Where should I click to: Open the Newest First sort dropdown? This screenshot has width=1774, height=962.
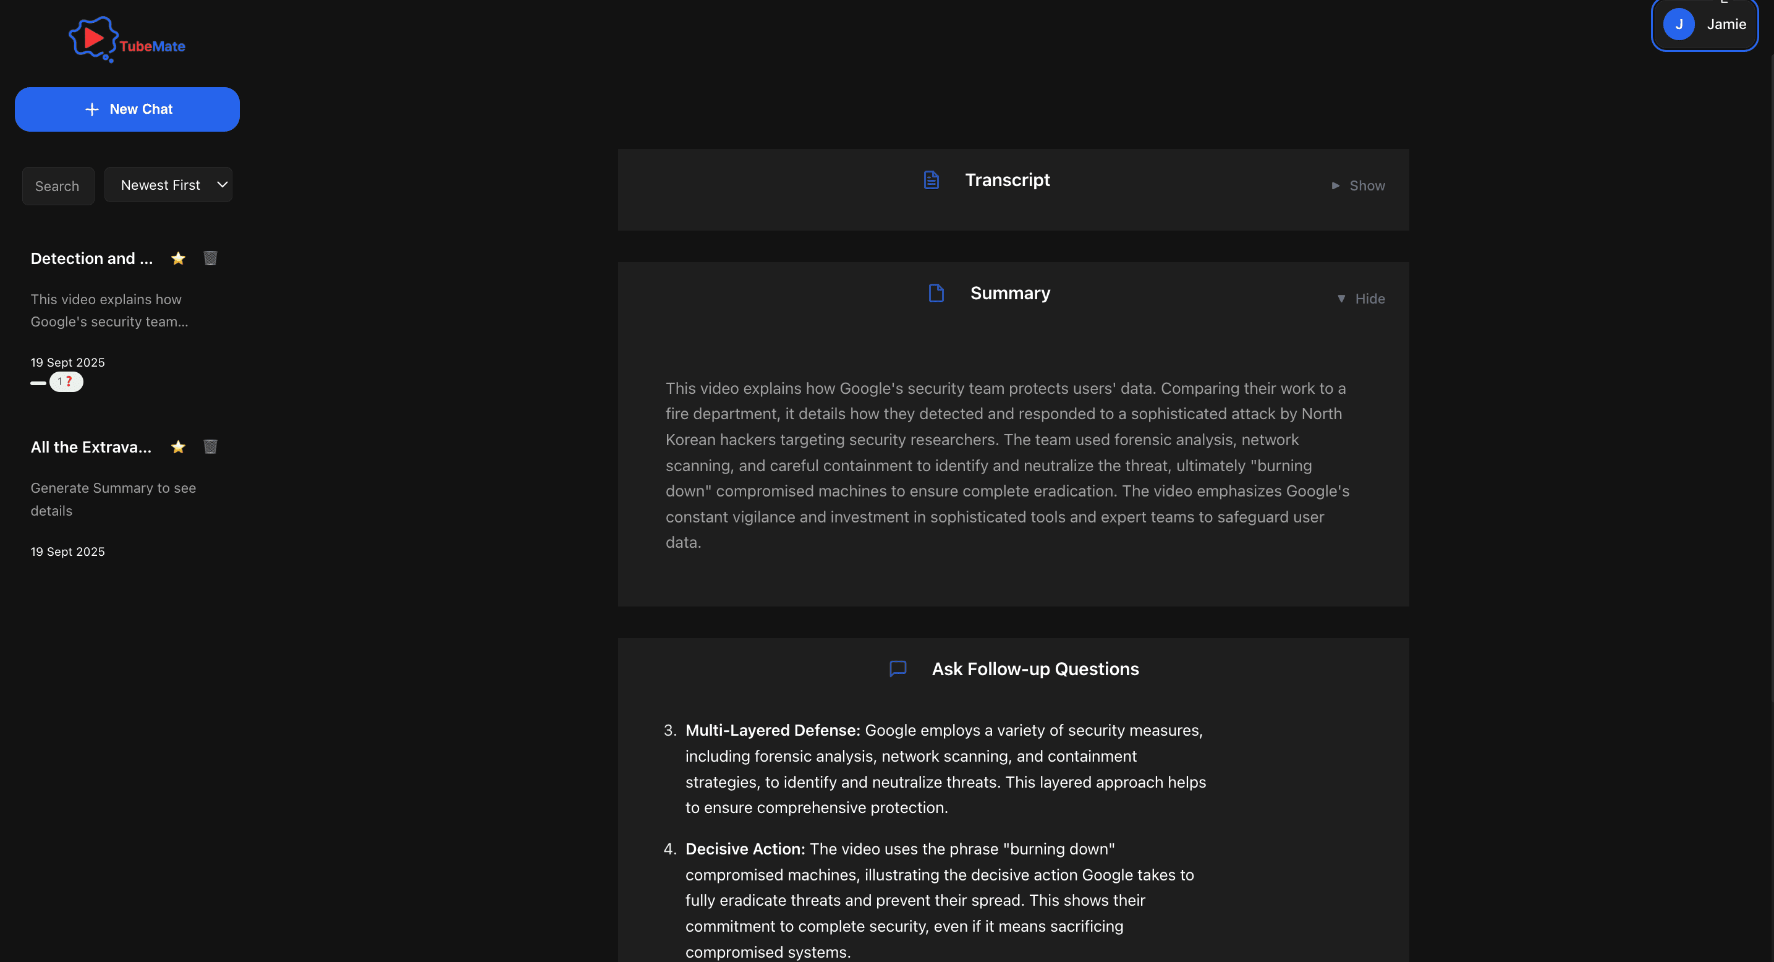tap(168, 185)
